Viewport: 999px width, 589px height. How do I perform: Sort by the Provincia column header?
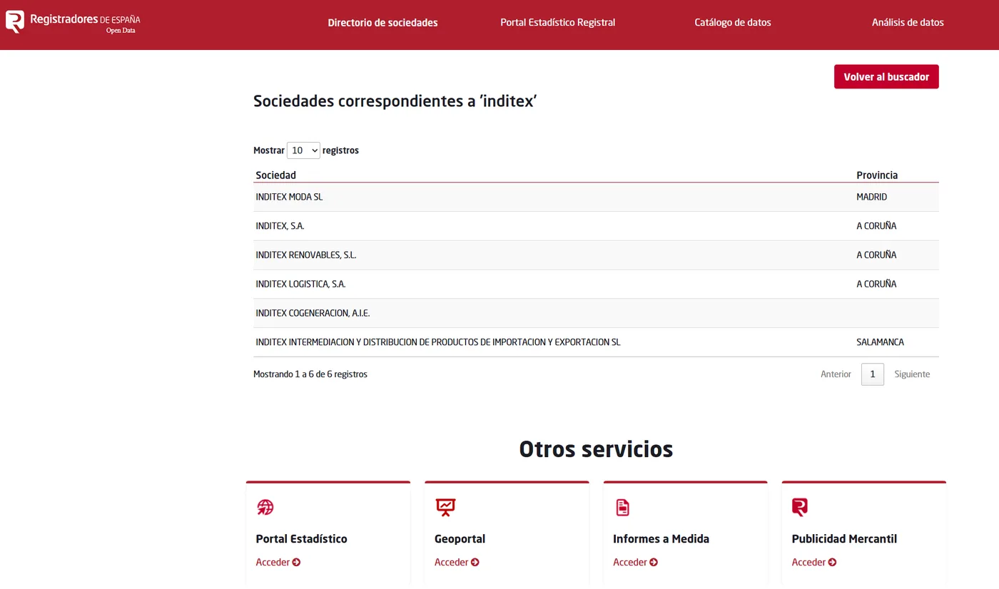[877, 175]
